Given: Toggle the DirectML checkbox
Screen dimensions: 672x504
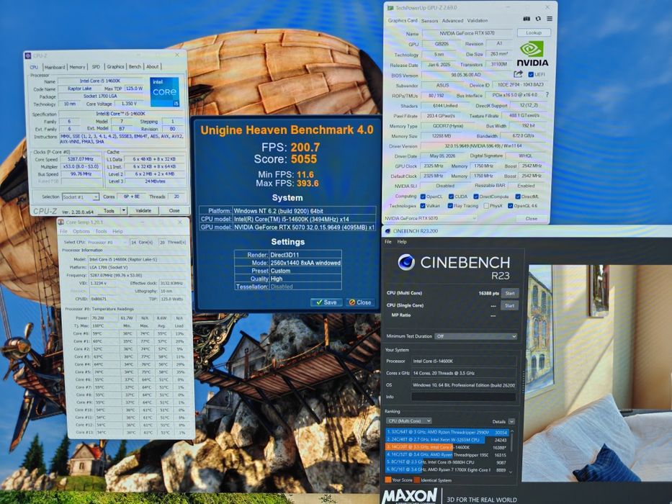Looking at the screenshot, I should pos(518,197).
